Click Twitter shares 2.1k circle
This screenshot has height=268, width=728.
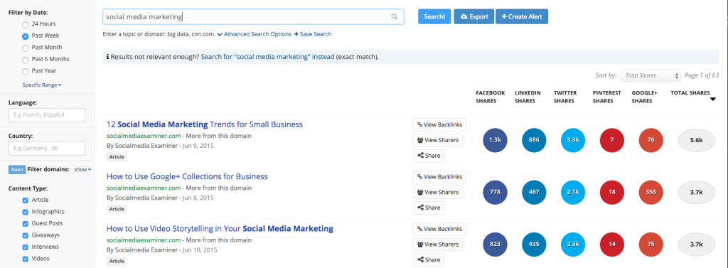pos(573,192)
